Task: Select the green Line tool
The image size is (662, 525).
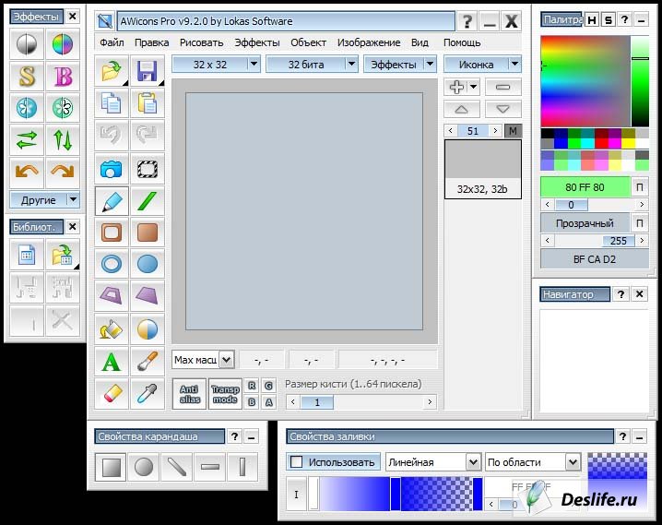Action: [148, 201]
